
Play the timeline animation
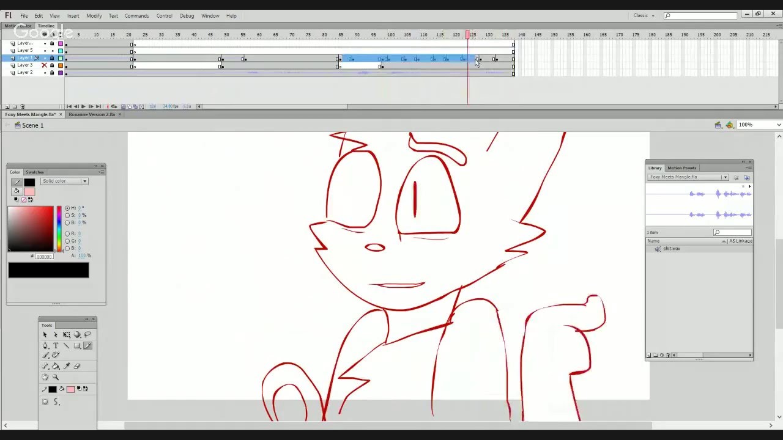tap(83, 106)
